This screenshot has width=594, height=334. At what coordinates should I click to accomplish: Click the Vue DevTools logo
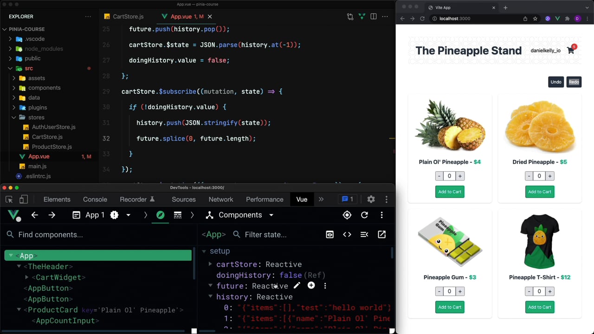point(14,215)
